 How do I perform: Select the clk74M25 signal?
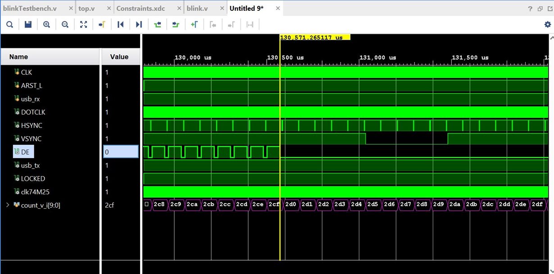[36, 192]
